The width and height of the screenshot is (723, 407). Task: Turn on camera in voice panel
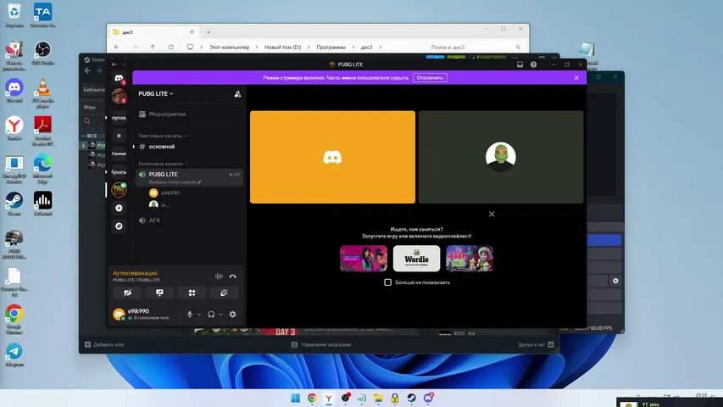pos(128,293)
